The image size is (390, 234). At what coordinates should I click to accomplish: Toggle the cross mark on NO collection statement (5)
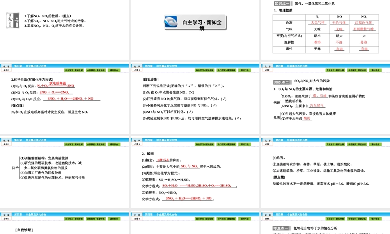click(x=237, y=119)
